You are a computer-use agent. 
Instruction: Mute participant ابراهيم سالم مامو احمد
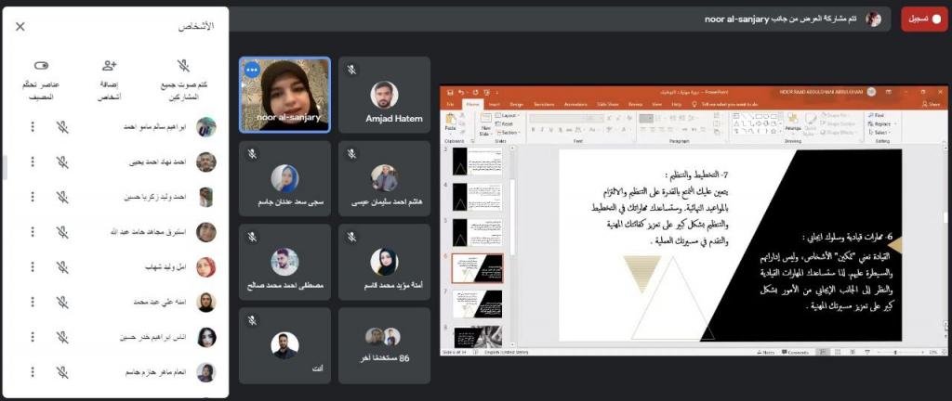tap(62, 127)
